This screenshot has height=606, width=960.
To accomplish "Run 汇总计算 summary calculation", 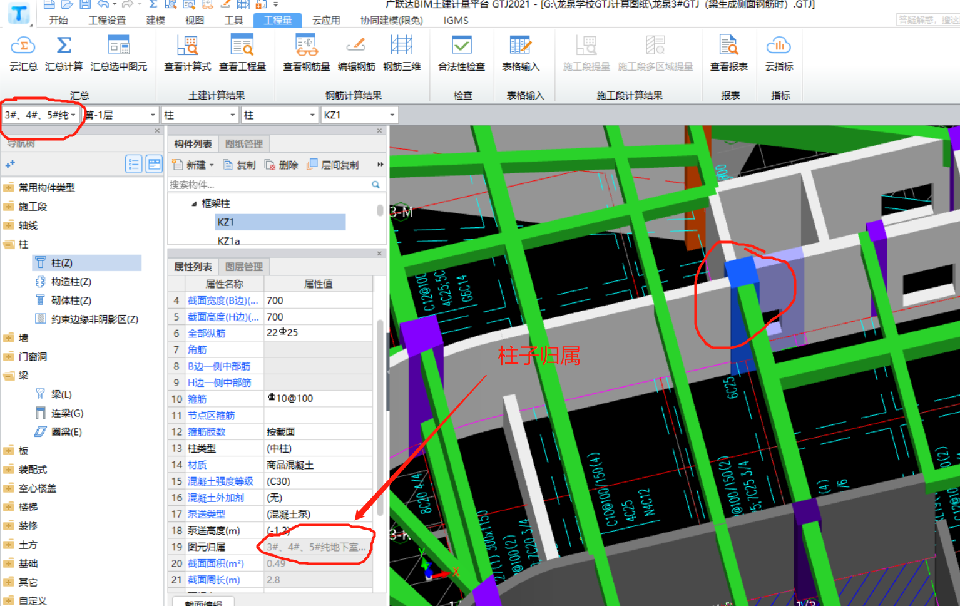I will tap(64, 53).
